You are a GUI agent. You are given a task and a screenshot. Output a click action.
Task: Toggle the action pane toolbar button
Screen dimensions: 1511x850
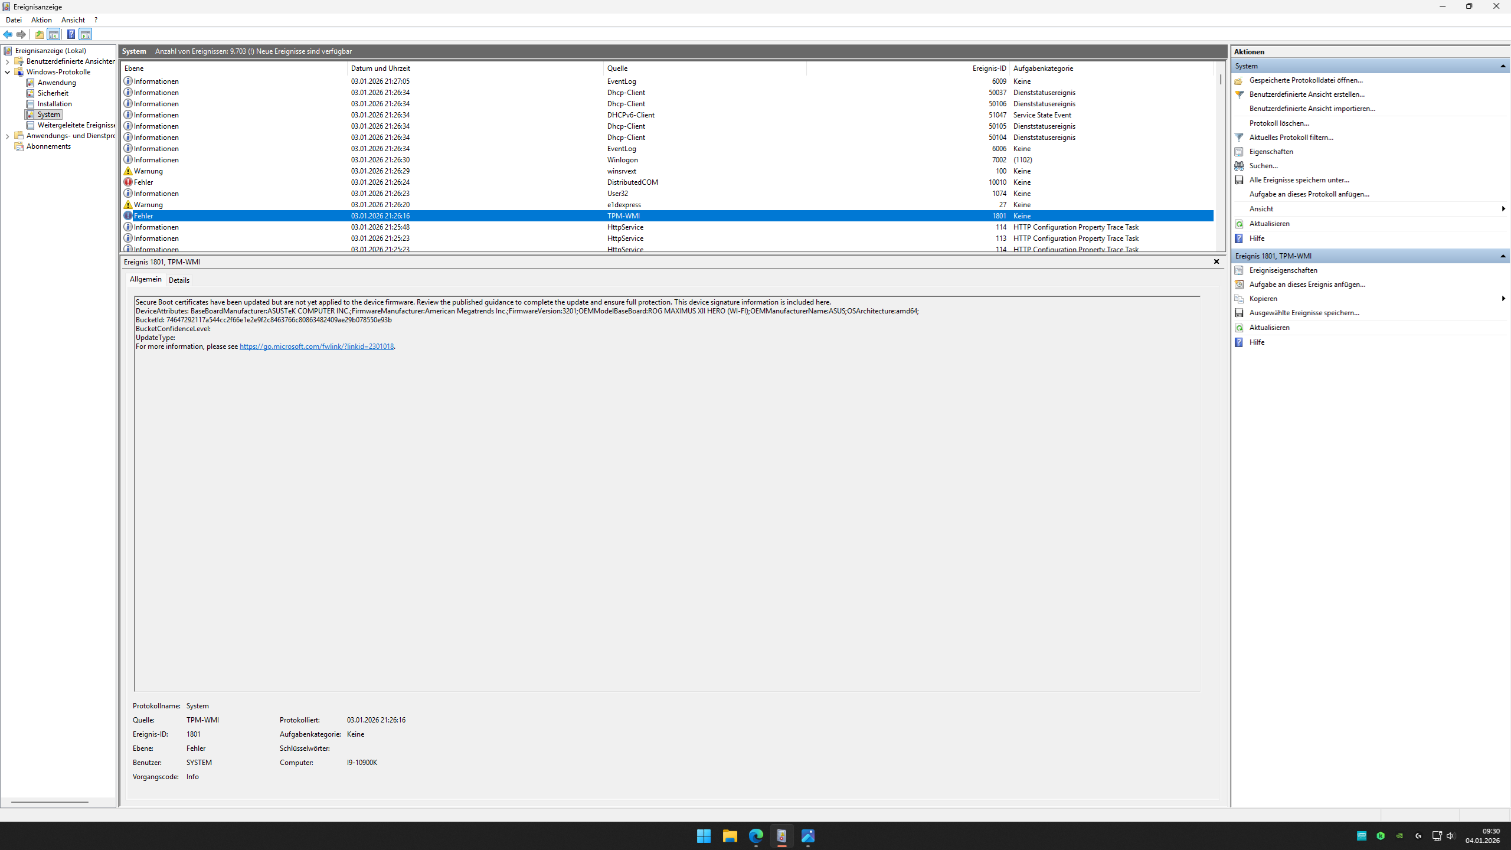[x=86, y=34]
